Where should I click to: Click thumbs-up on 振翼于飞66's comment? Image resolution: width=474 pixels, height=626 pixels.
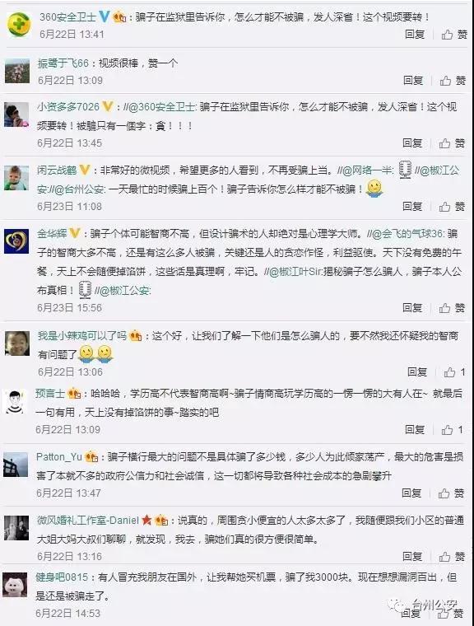pyautogui.click(x=453, y=81)
